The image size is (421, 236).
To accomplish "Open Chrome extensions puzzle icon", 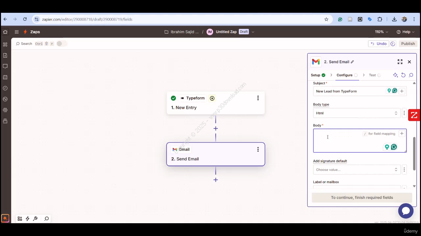I will coord(380,19).
